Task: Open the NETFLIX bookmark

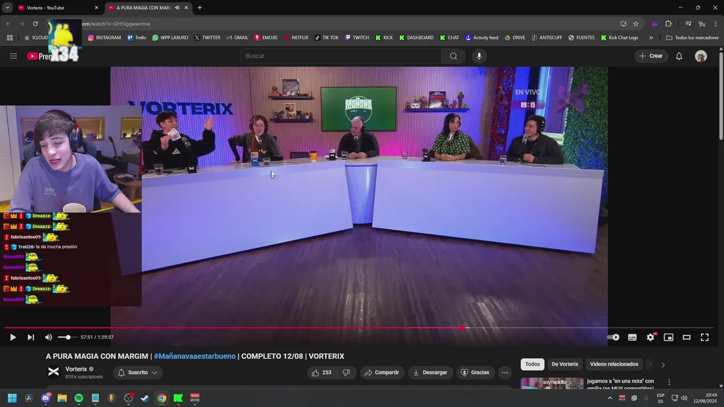Action: pos(296,38)
